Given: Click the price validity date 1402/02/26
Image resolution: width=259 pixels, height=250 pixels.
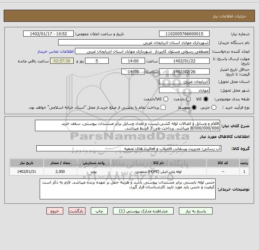Looking at the screenshot, I should pyautogui.click(x=184, y=72).
